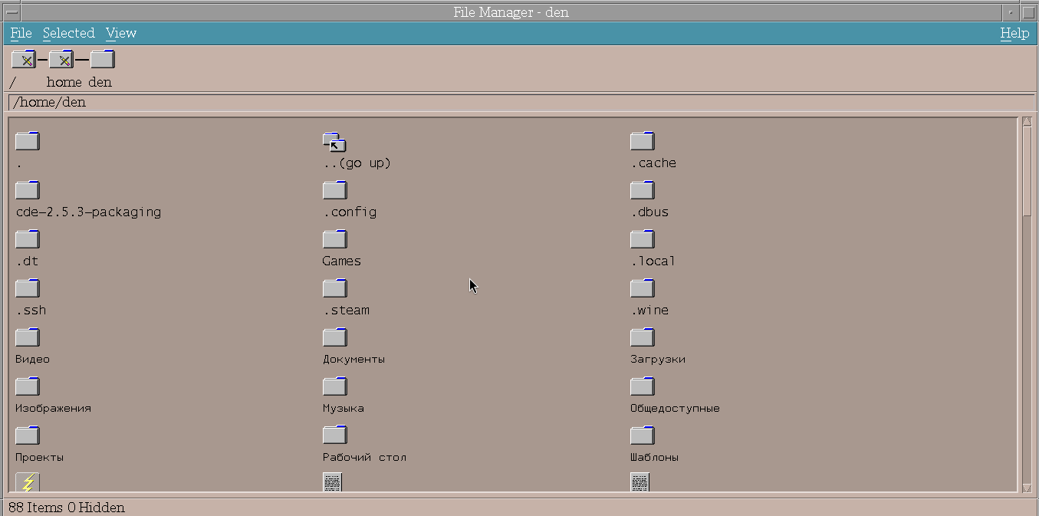Select the Видео folder icon
Image resolution: width=1039 pixels, height=516 pixels.
28,337
